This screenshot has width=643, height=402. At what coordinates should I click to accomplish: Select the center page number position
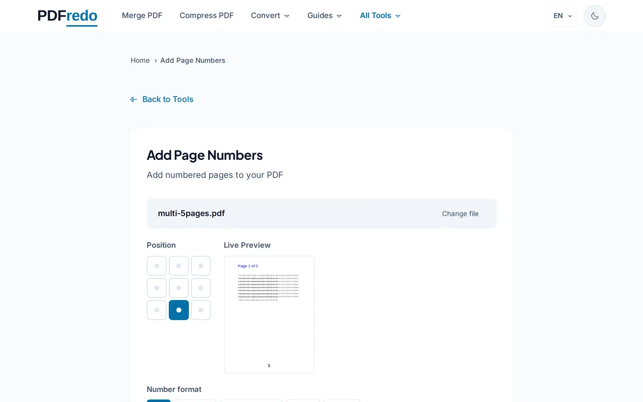pyautogui.click(x=178, y=287)
